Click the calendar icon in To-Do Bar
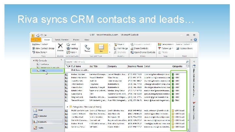The width and height of the screenshot is (235, 132). tap(194, 66)
